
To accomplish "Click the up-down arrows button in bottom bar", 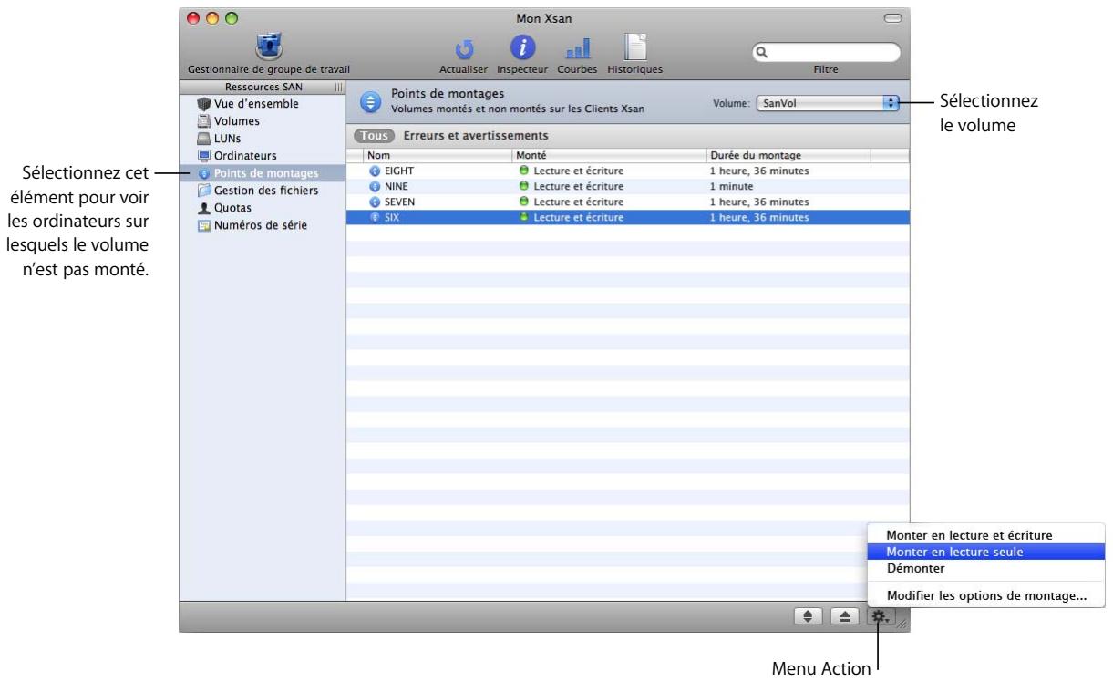I will pyautogui.click(x=810, y=617).
